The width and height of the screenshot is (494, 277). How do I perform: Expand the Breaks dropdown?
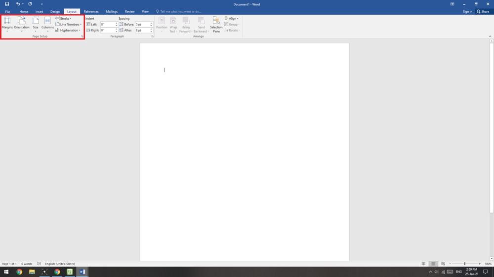(x=64, y=18)
